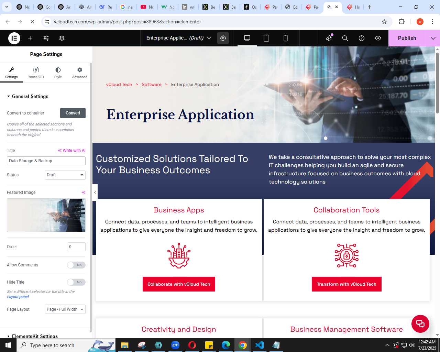This screenshot has width=440, height=352.
Task: Click the page vertical scrollbar
Action: pos(437,82)
